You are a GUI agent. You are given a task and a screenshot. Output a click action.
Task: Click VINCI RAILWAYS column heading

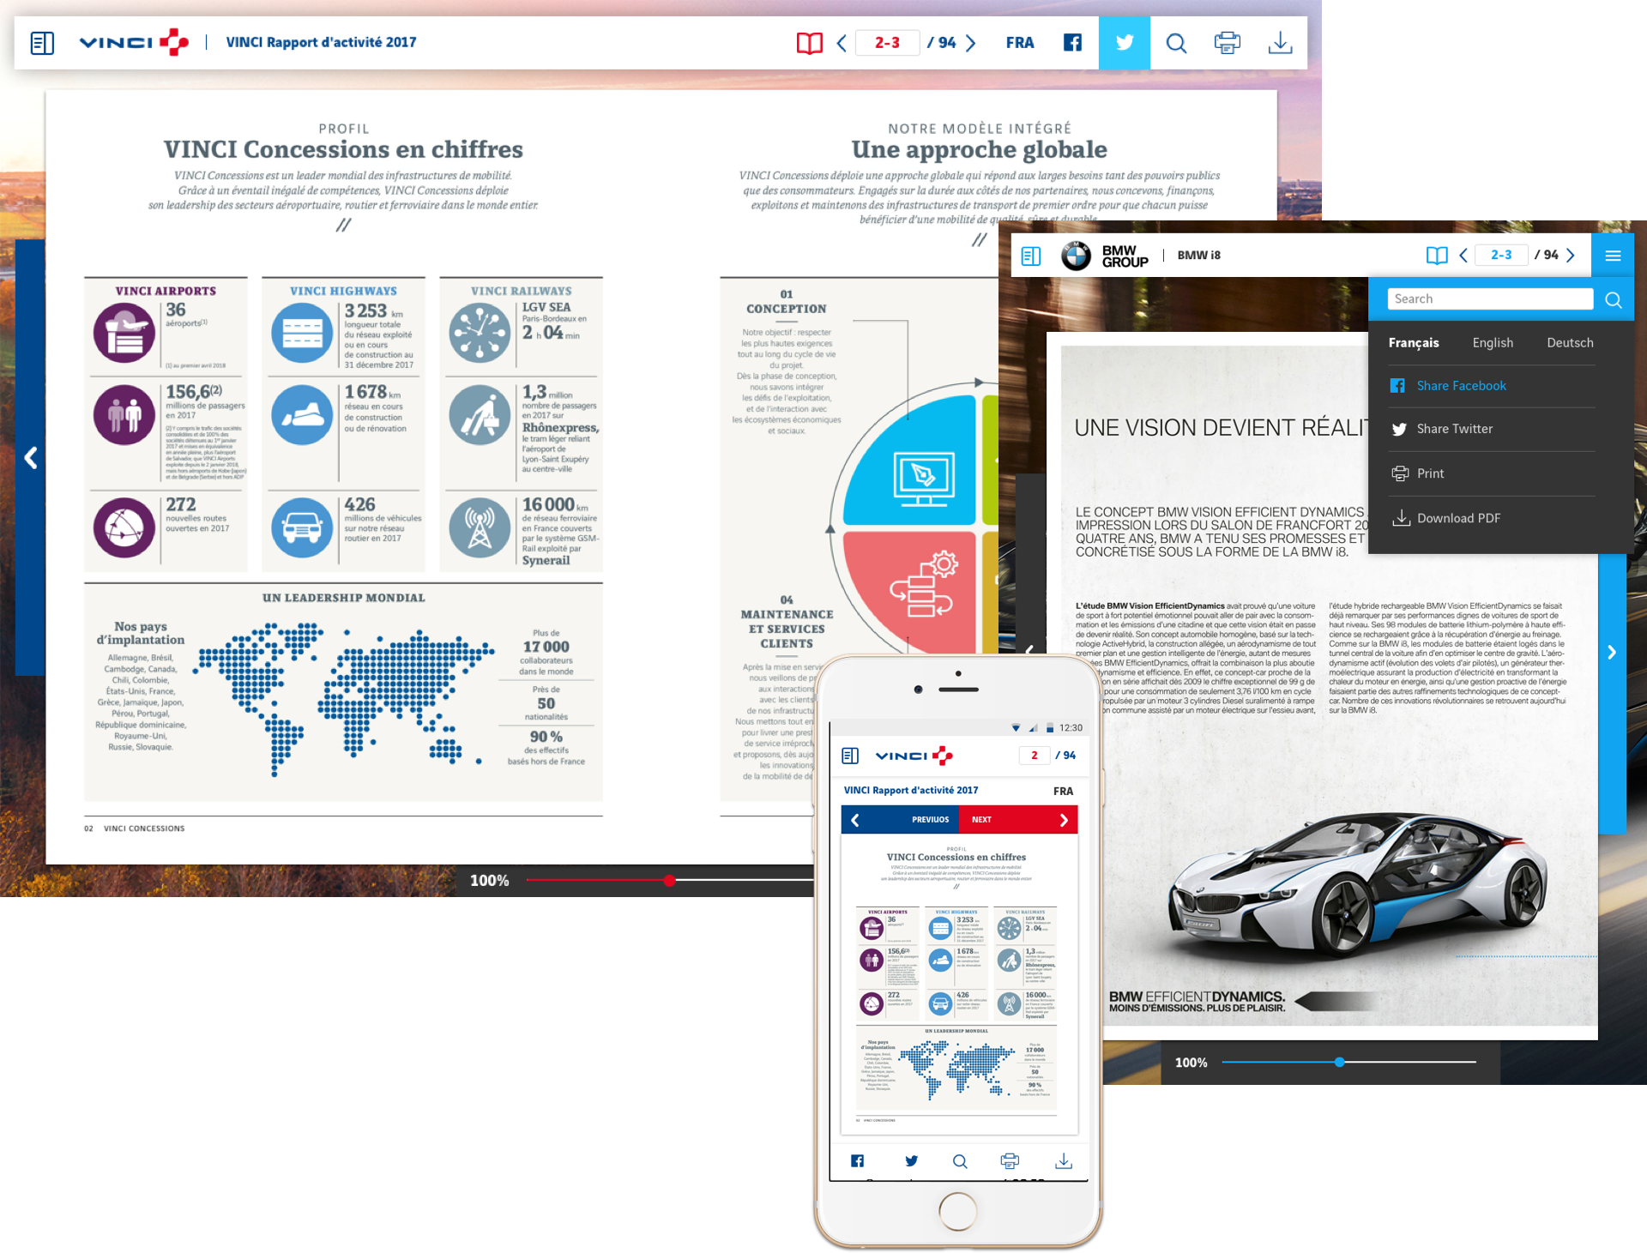tap(521, 292)
